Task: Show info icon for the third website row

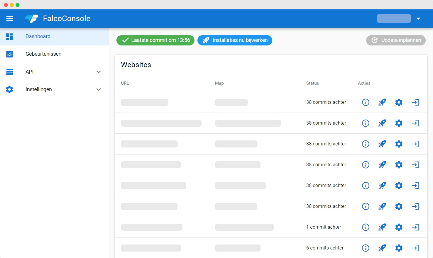Action: click(x=366, y=144)
